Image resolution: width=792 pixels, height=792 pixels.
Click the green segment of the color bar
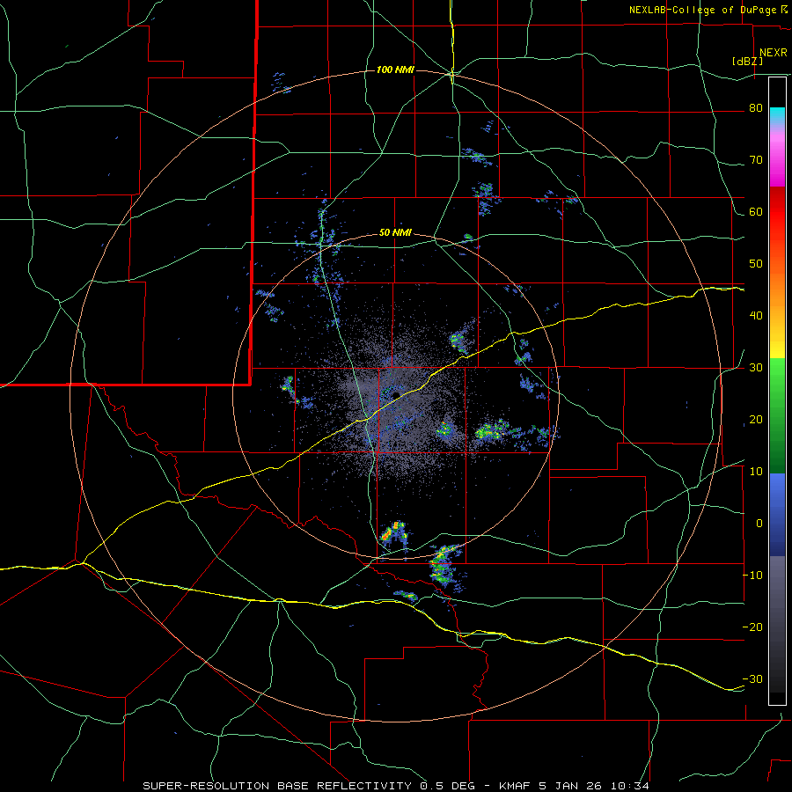[x=777, y=415]
